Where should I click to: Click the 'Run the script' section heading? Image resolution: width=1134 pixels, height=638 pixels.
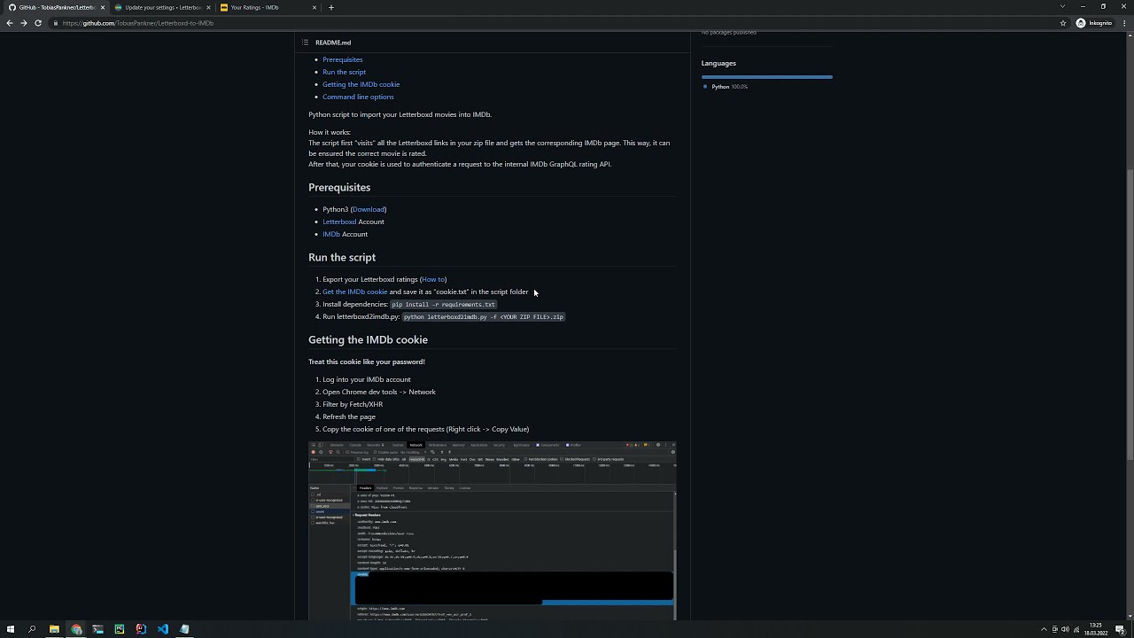click(342, 257)
